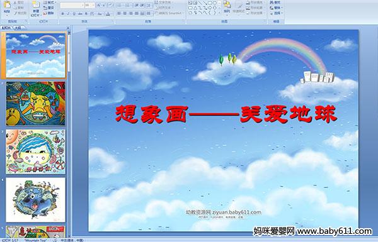The height and width of the screenshot is (242, 378).
Task: Open the font name dropdown
Action: (x=83, y=5)
